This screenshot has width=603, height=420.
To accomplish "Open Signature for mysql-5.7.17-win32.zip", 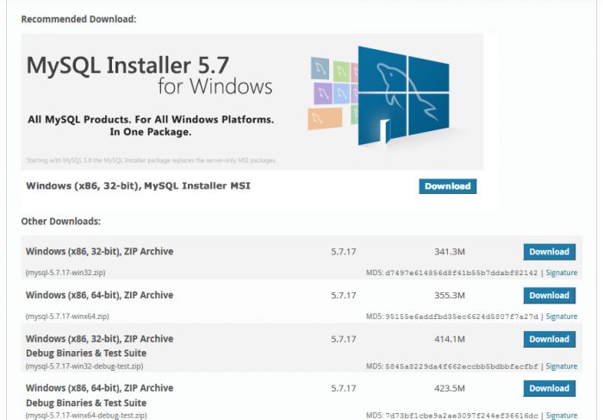I will tap(562, 273).
